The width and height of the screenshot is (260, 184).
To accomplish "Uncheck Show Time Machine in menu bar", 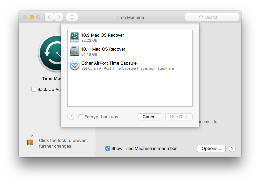I will [x=108, y=148].
